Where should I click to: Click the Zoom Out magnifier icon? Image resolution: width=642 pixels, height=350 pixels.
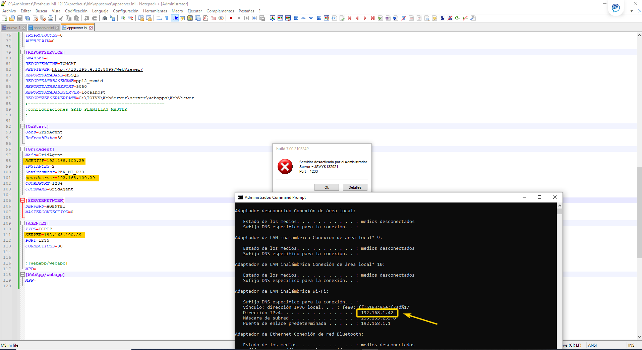point(131,18)
